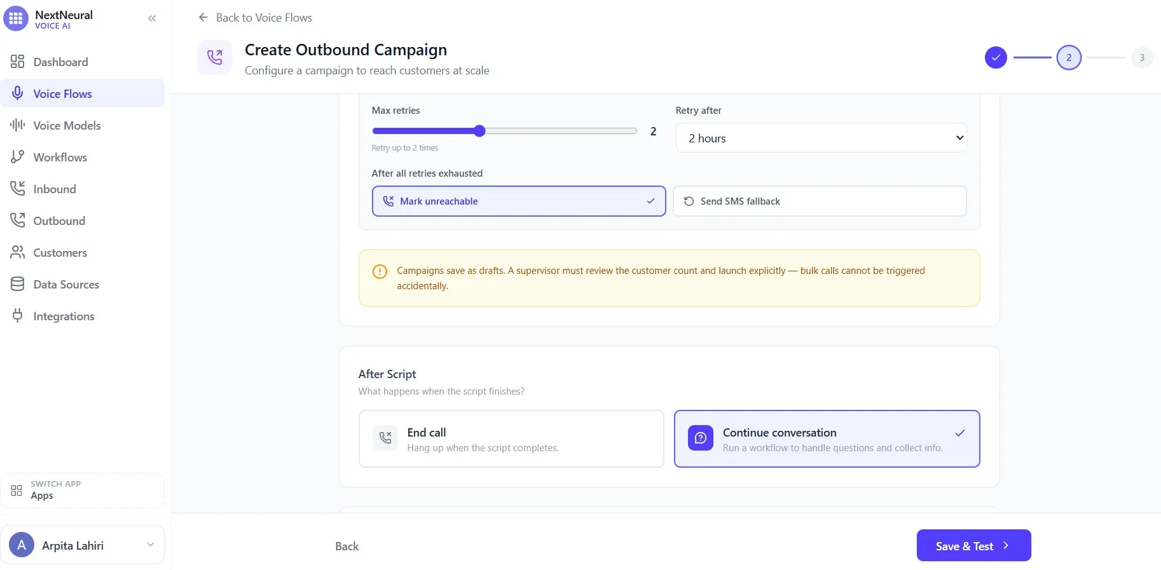1161x570 pixels.
Task: Click the step 3 progress indicator
Action: coord(1142,58)
